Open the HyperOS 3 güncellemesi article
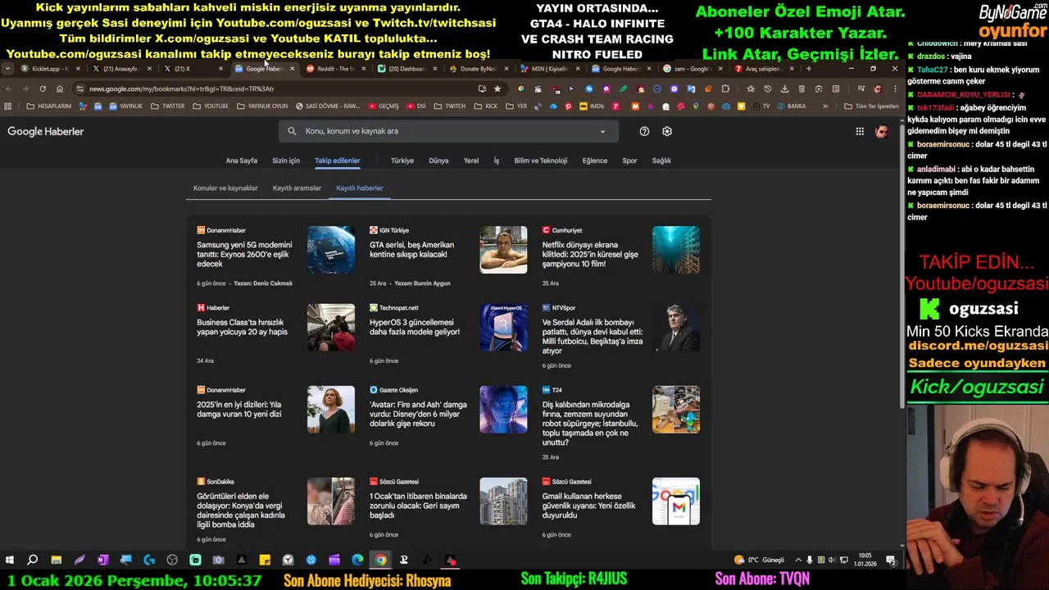Screen dimensions: 1049x590 [x=415, y=327]
